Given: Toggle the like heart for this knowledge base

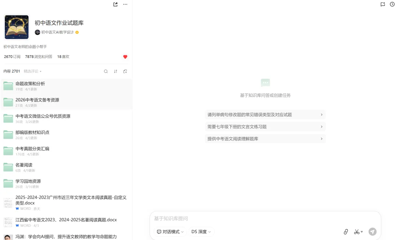Looking at the screenshot, I should pos(125,57).
